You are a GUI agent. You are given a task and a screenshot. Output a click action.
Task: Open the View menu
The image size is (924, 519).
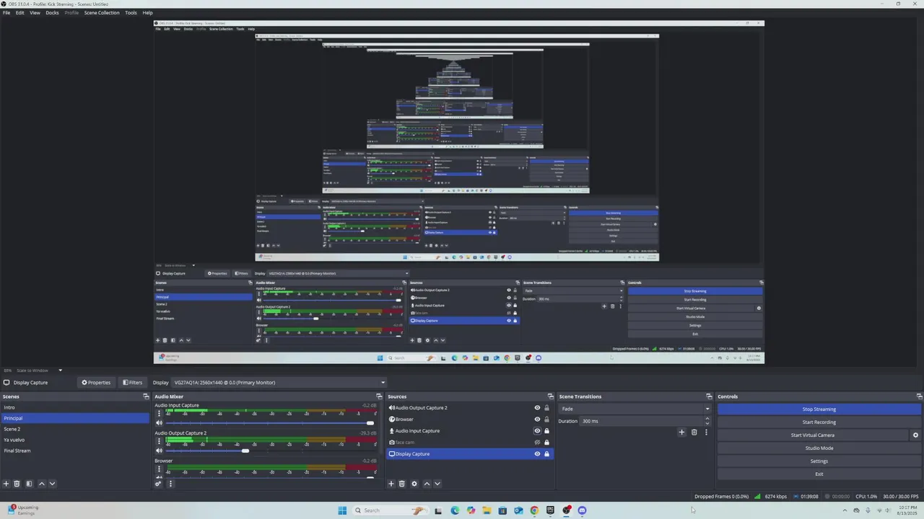click(35, 13)
